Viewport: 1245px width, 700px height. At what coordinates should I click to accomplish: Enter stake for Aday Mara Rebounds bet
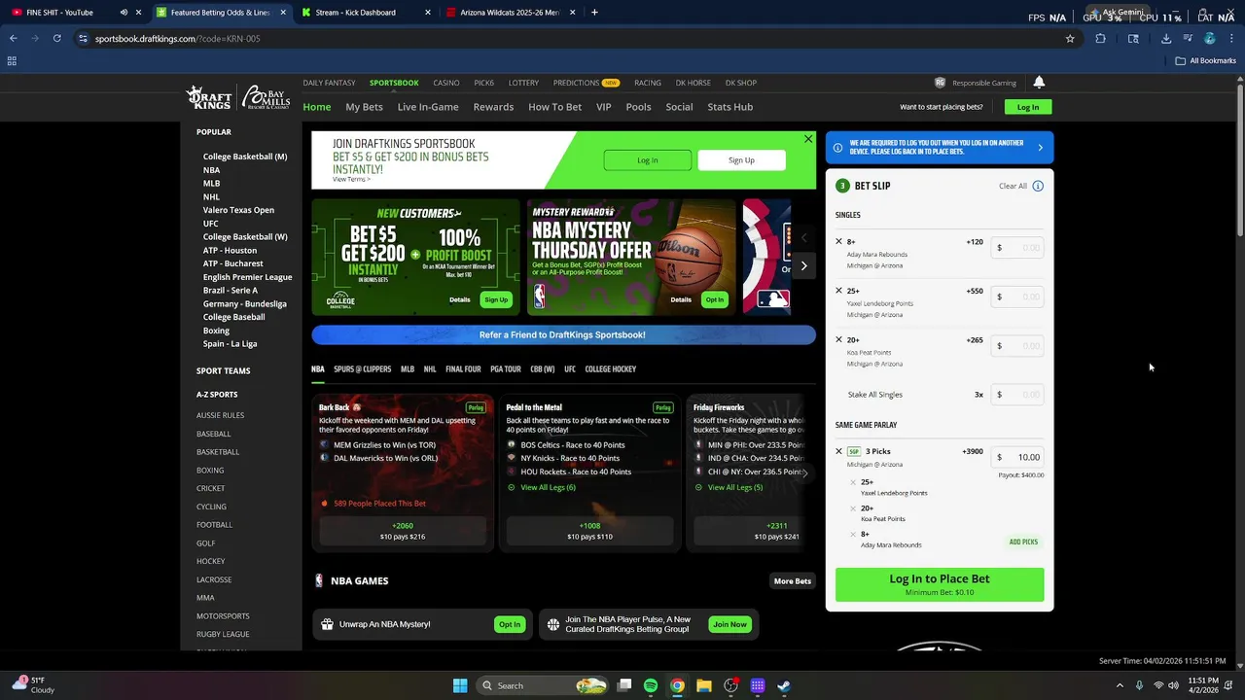(1017, 248)
